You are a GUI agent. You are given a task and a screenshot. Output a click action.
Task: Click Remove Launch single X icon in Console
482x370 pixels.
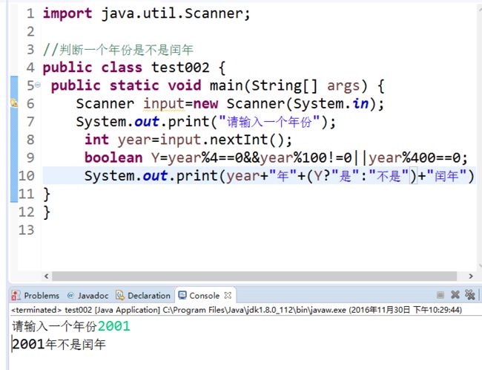point(455,295)
